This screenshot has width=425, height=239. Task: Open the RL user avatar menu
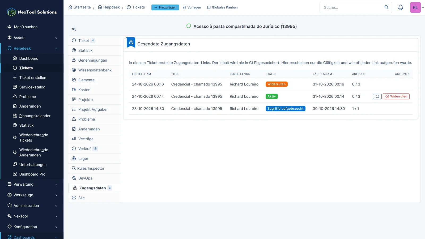click(x=415, y=7)
